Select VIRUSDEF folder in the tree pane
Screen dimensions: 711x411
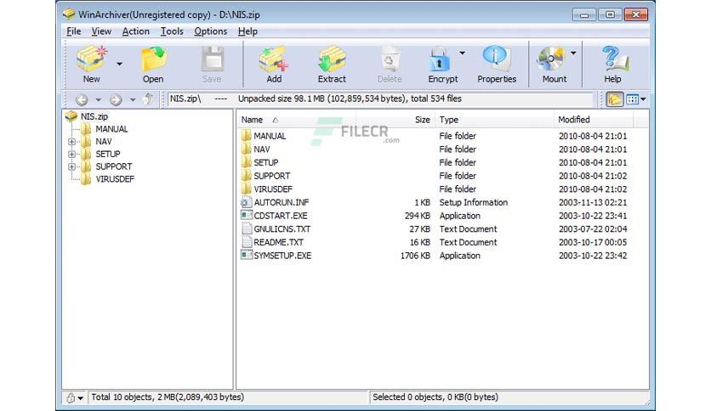[x=115, y=179]
